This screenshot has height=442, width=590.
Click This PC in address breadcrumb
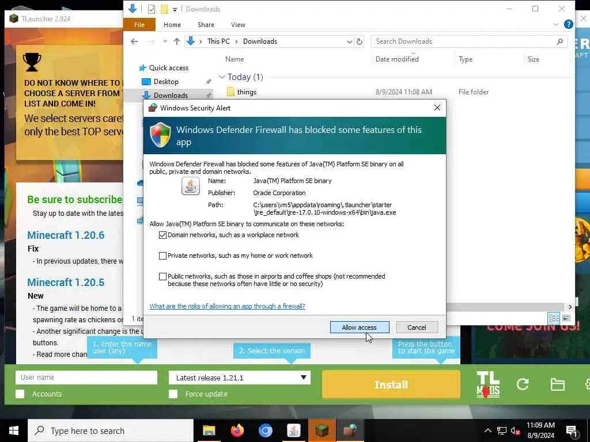tap(218, 41)
